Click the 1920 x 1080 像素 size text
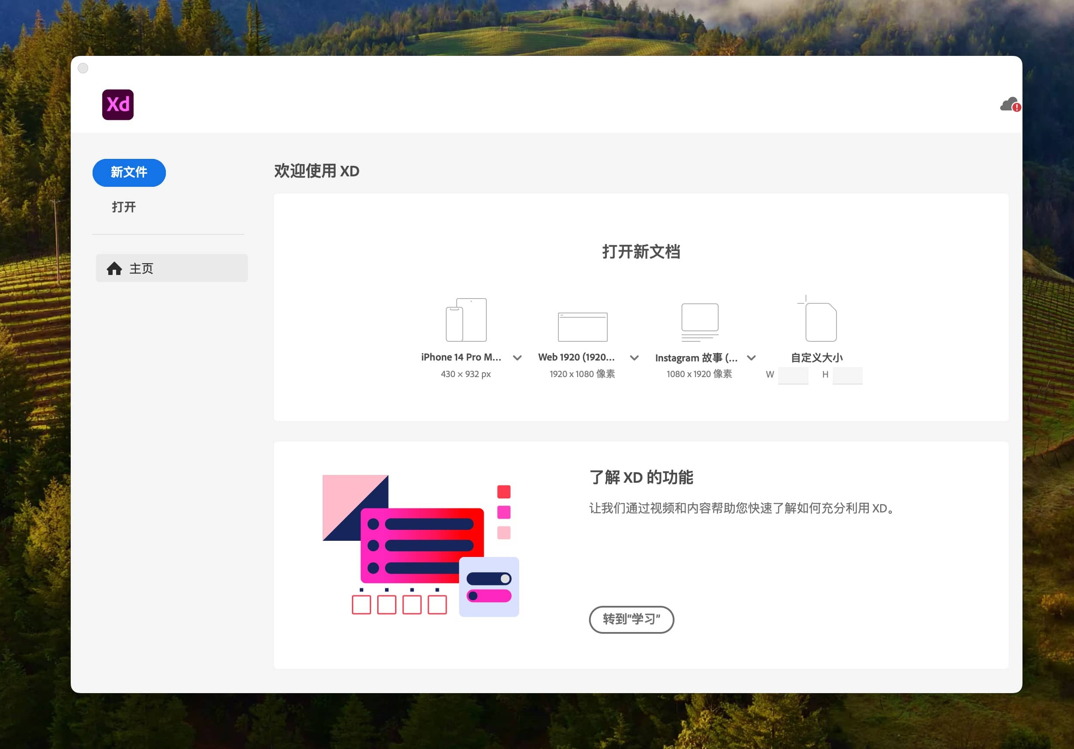The height and width of the screenshot is (749, 1074). (x=582, y=374)
